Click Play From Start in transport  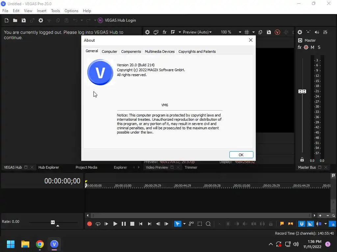(x=106, y=224)
